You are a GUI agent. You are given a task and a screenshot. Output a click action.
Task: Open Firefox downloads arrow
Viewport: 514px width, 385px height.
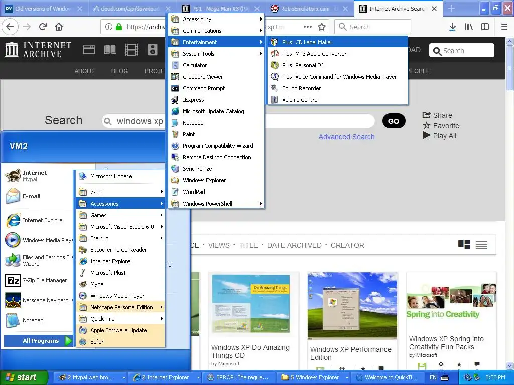point(452,27)
